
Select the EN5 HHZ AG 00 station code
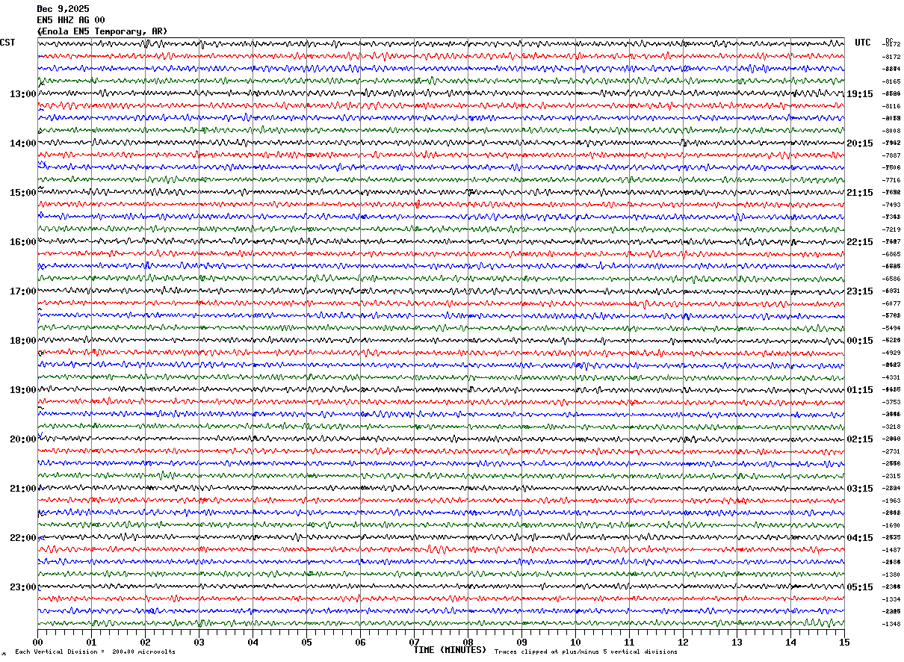coord(71,20)
